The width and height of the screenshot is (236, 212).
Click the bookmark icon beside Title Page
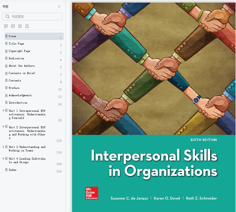pyautogui.click(x=6, y=44)
